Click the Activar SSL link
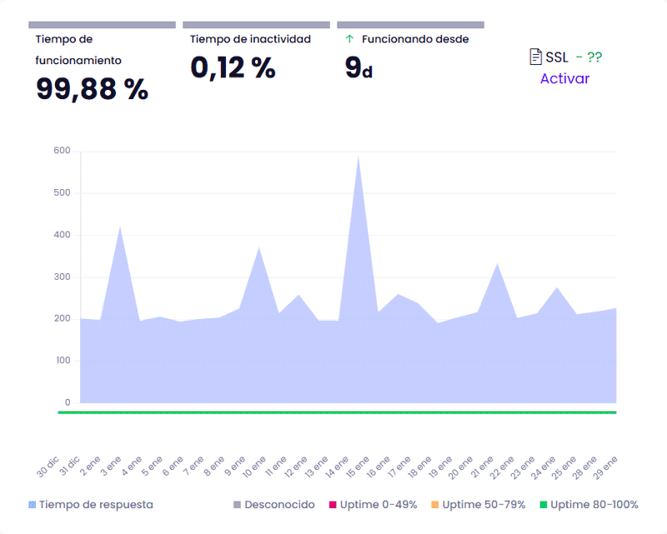The image size is (667, 534). [564, 78]
